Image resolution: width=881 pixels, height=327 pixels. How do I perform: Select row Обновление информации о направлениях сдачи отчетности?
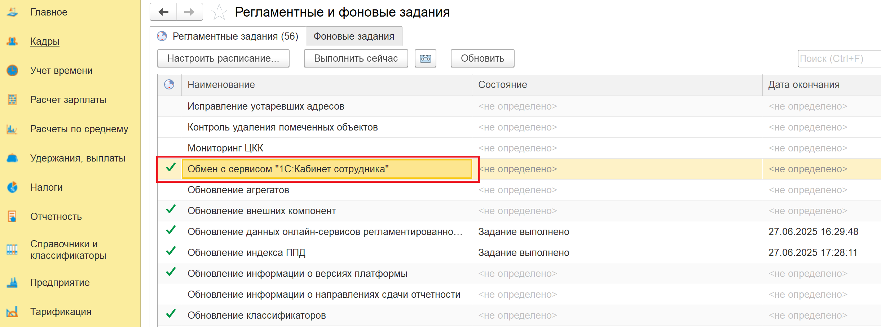click(519, 295)
